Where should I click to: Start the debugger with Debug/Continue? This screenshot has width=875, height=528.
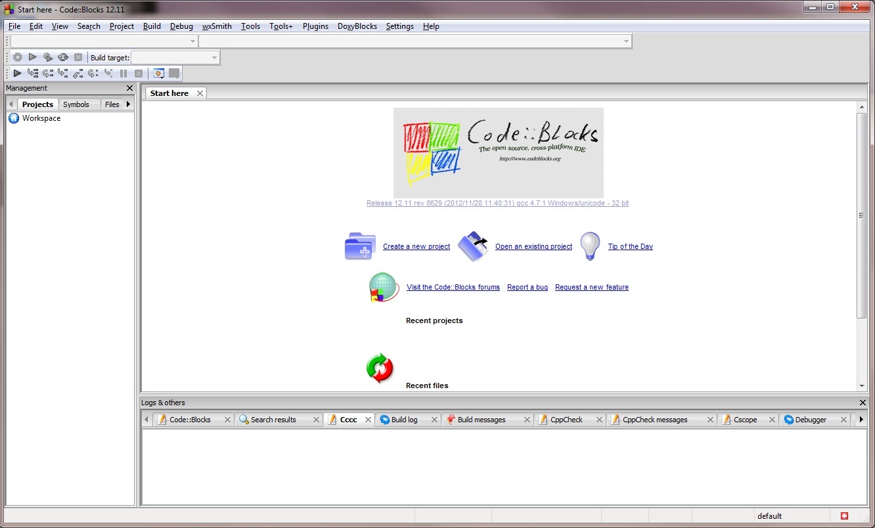(x=18, y=74)
